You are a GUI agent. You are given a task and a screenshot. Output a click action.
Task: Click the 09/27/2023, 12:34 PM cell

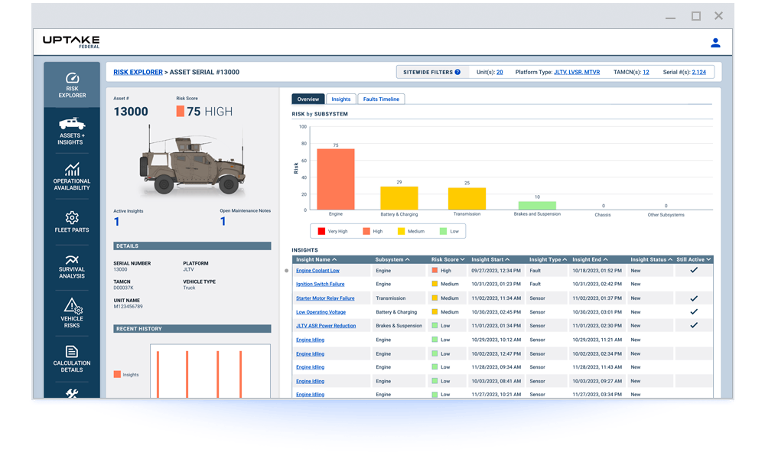click(x=496, y=270)
